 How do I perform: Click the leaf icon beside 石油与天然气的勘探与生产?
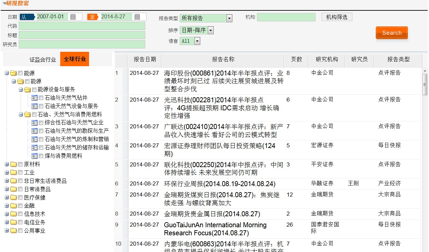pos(34,131)
